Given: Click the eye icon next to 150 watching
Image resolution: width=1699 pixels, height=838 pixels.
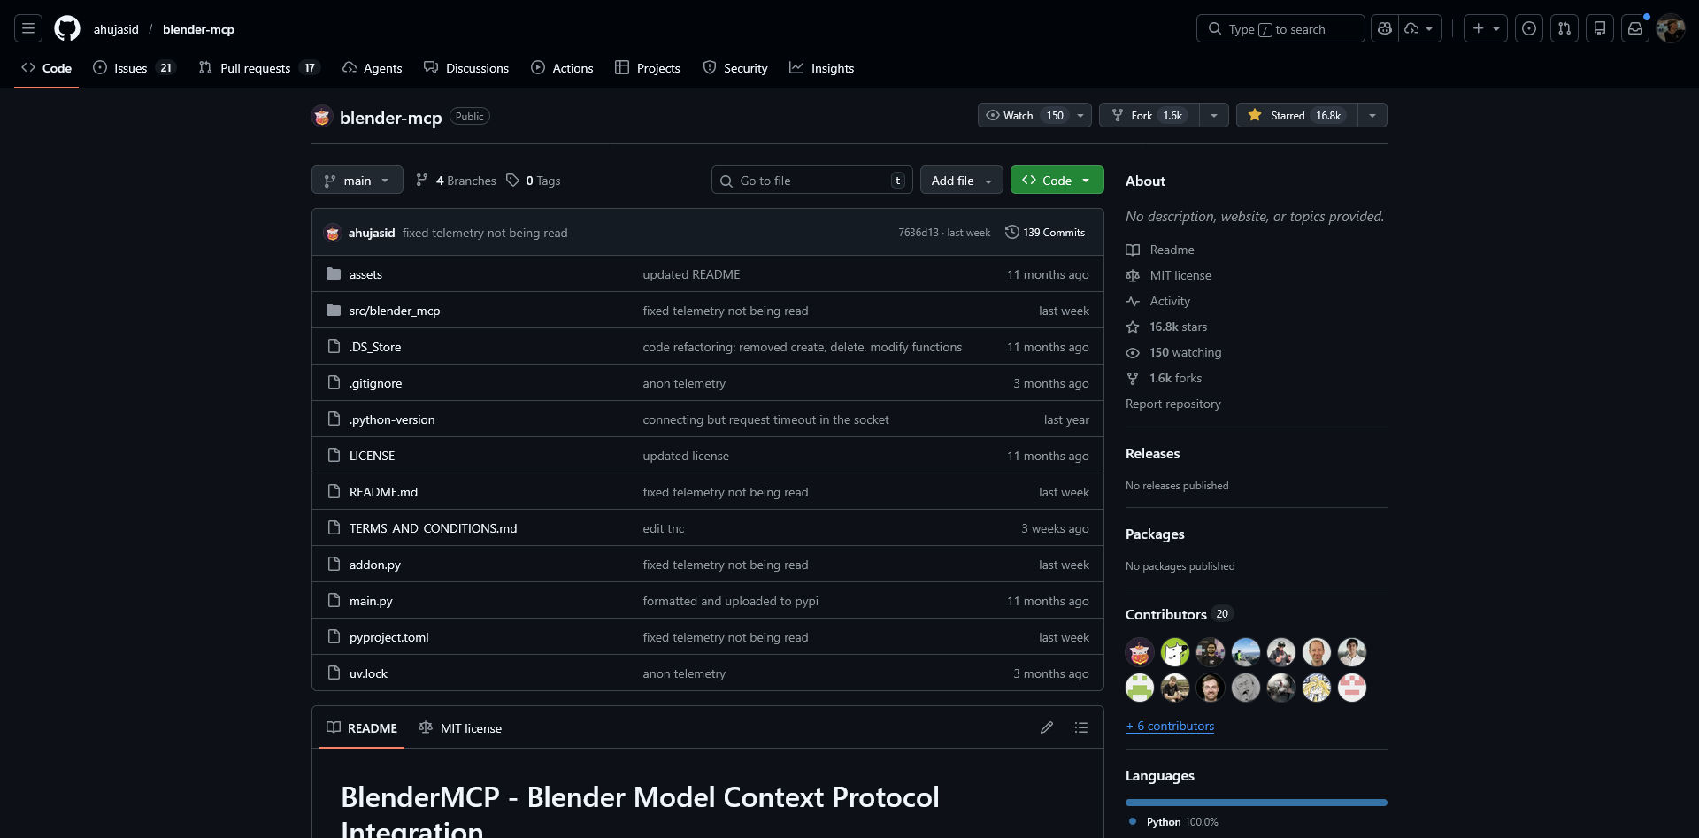Looking at the screenshot, I should 1133,352.
